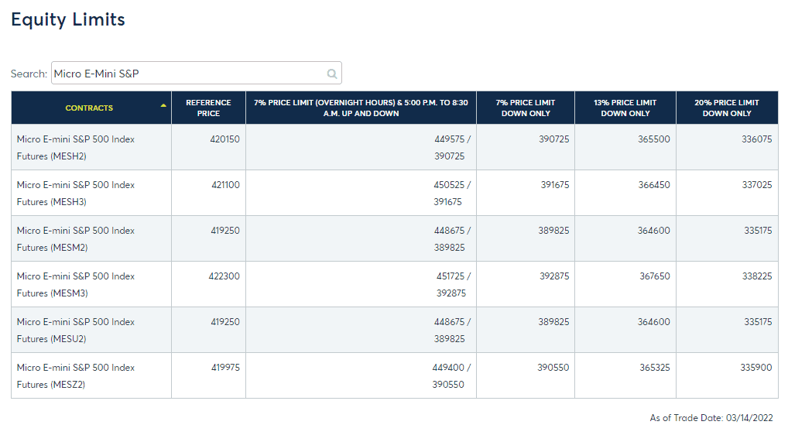This screenshot has width=788, height=442.
Task: Select the MESM2 futures contract row
Action: (395, 239)
